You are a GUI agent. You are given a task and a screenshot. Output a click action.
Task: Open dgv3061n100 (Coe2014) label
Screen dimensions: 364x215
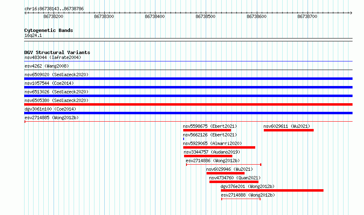click(50, 109)
